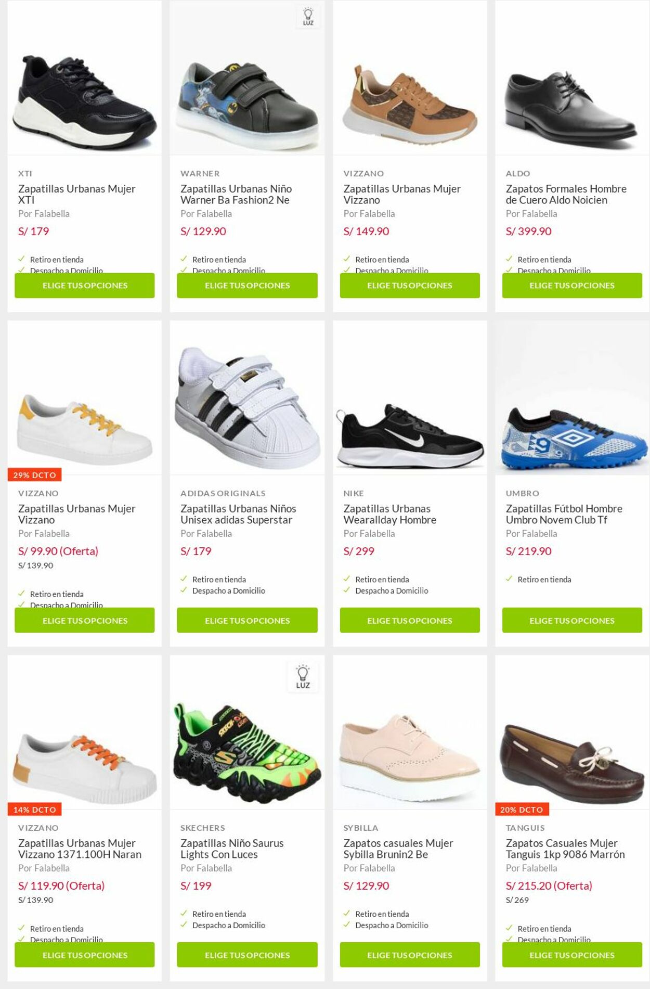Click the S/ 215.20 (Oferta) red price
Screen dimensions: 650x989
pyautogui.click(x=549, y=886)
